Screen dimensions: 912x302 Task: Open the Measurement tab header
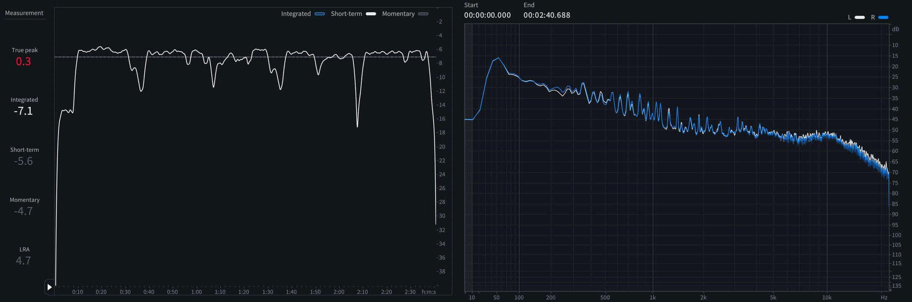[x=24, y=13]
